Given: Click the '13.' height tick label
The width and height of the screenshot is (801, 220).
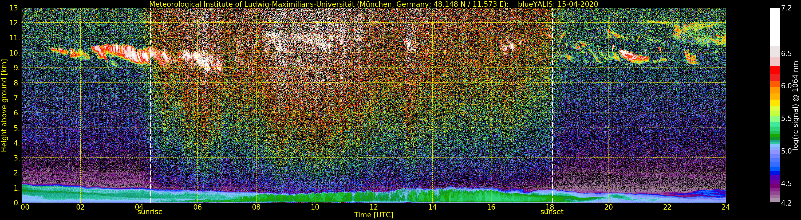Looking at the screenshot, I should coord(15,8).
